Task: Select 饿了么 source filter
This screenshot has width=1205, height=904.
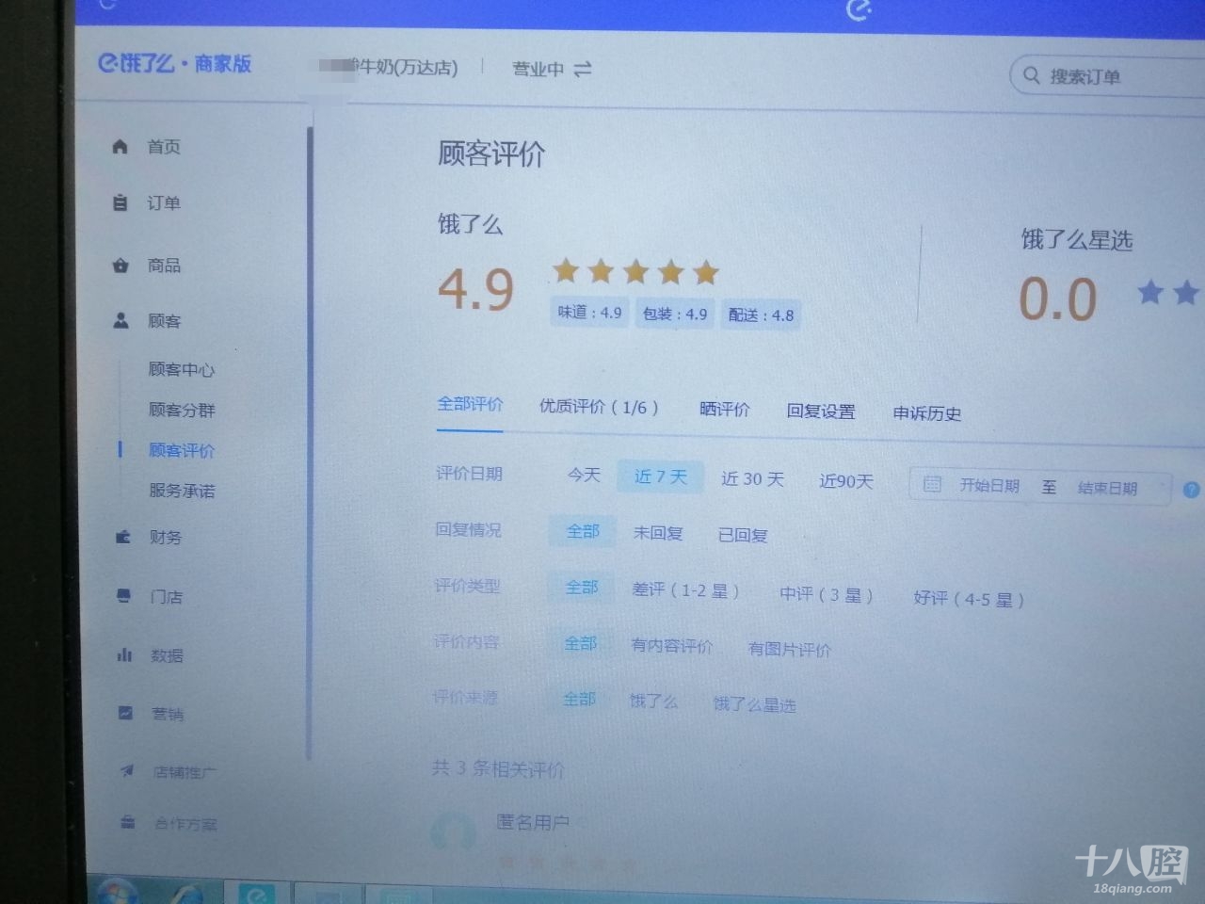Action: pyautogui.click(x=653, y=701)
